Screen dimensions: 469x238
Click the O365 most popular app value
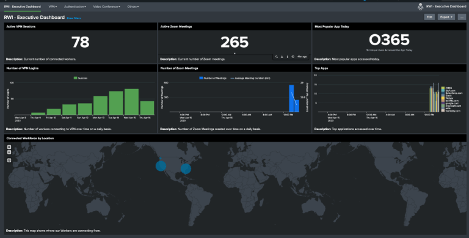(389, 40)
